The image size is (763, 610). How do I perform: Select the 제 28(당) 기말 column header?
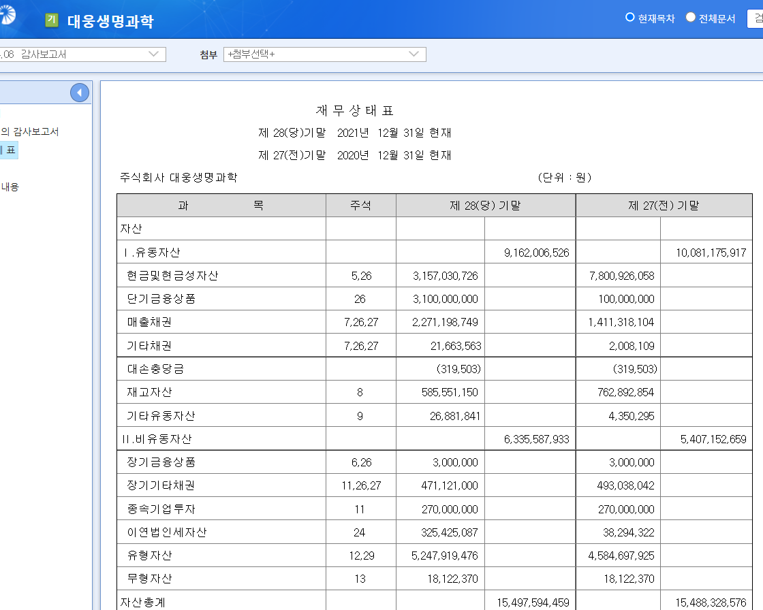pyautogui.click(x=485, y=205)
